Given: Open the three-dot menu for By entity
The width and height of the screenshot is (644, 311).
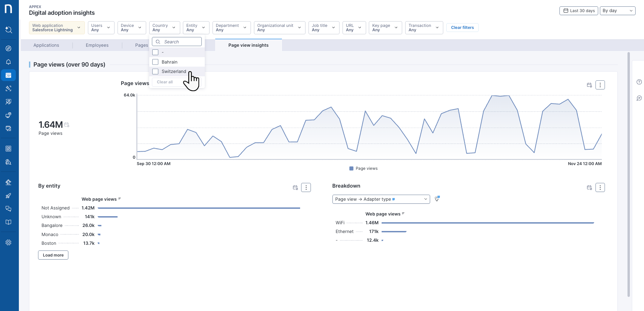Looking at the screenshot, I should click(x=306, y=188).
